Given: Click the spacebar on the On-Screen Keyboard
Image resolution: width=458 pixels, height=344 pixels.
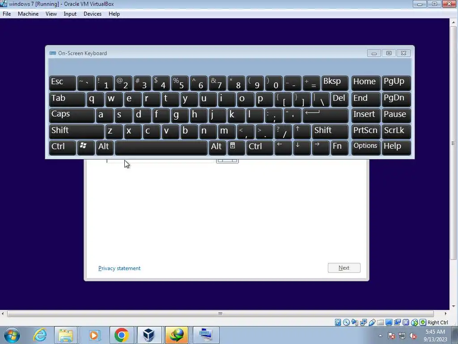Looking at the screenshot, I should pos(161,147).
